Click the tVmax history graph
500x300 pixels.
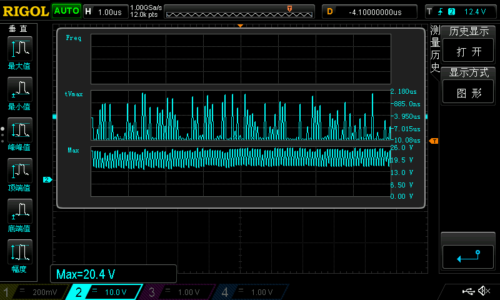click(241, 116)
